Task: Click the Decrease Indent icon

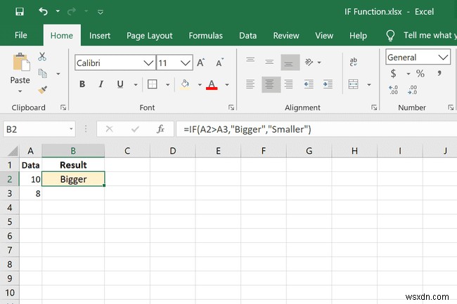Action: [x=309, y=84]
